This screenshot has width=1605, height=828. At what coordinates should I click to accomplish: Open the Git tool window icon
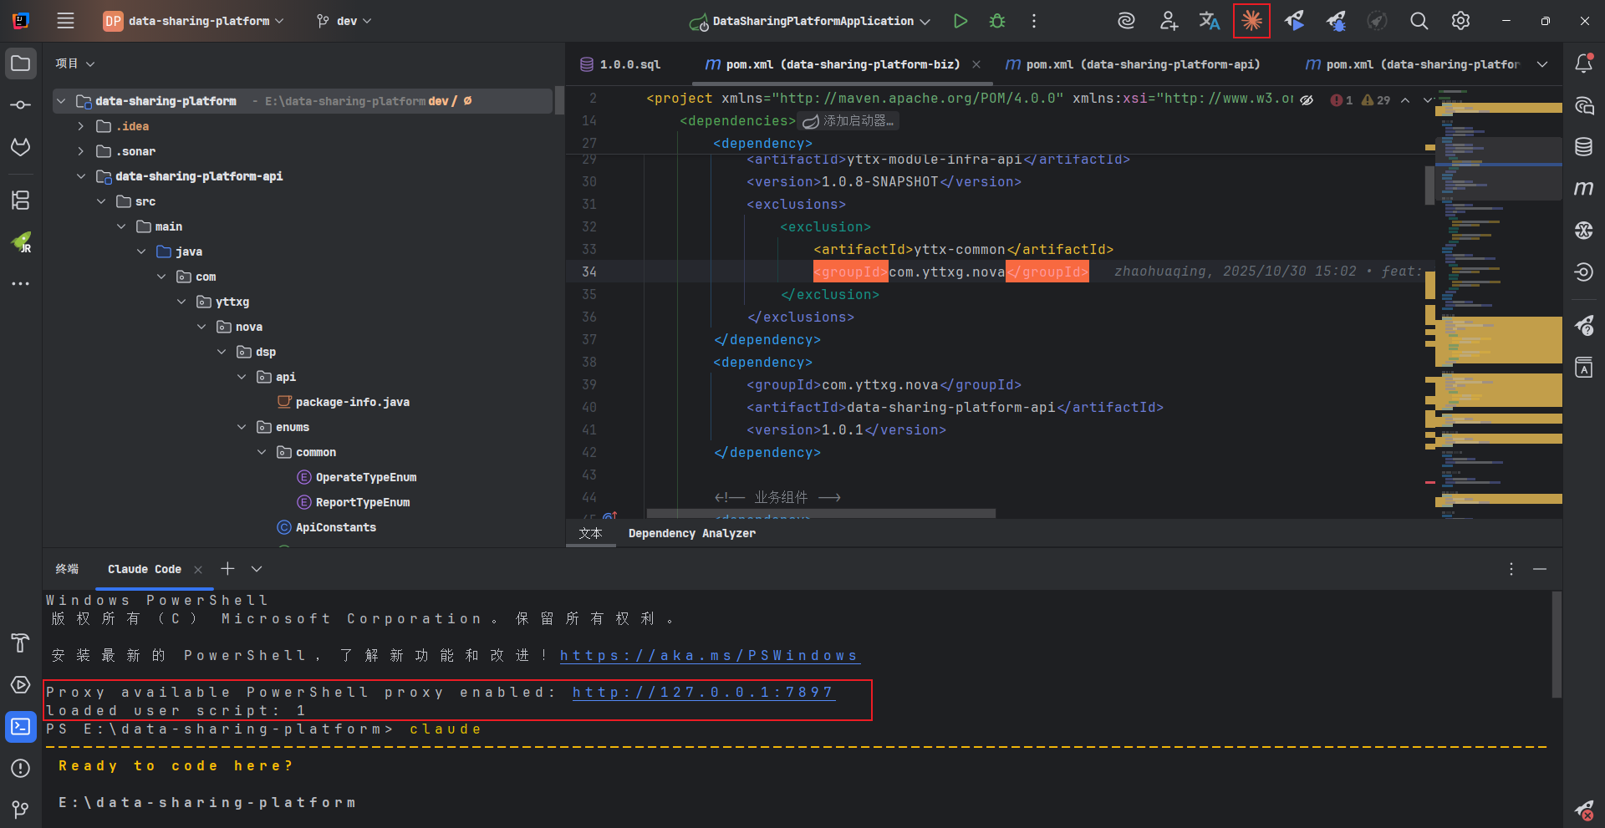(x=21, y=809)
